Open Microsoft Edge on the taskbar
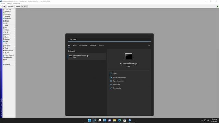The width and height of the screenshot is (219, 123). [x=120, y=120]
